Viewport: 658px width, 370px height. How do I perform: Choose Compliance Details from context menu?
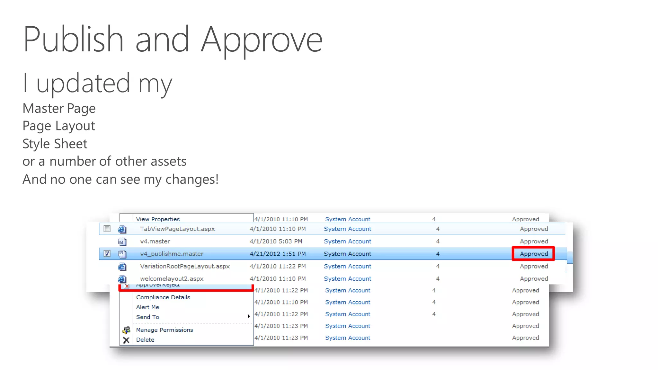(x=163, y=297)
